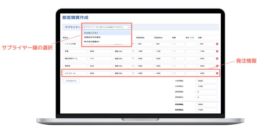Select the product code field showing 2222
This screenshot has width=258, height=128.
pyautogui.click(x=100, y=66)
